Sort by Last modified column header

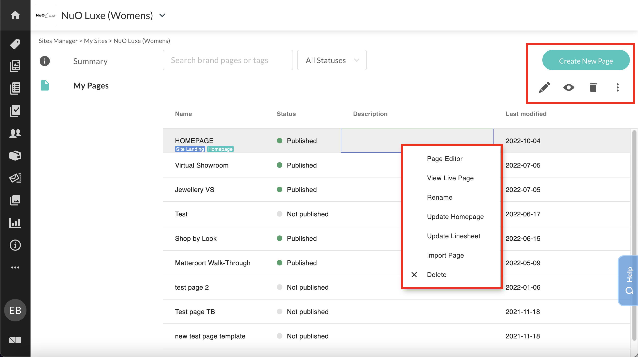(526, 114)
